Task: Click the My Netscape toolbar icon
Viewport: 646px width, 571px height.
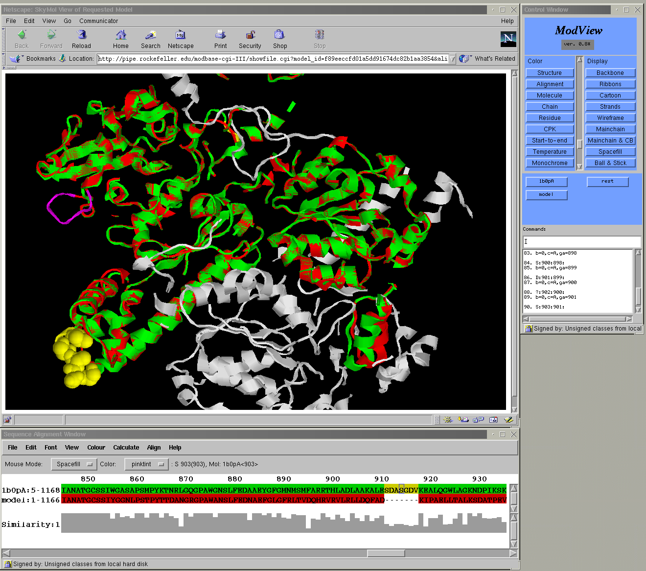Action: (x=180, y=35)
